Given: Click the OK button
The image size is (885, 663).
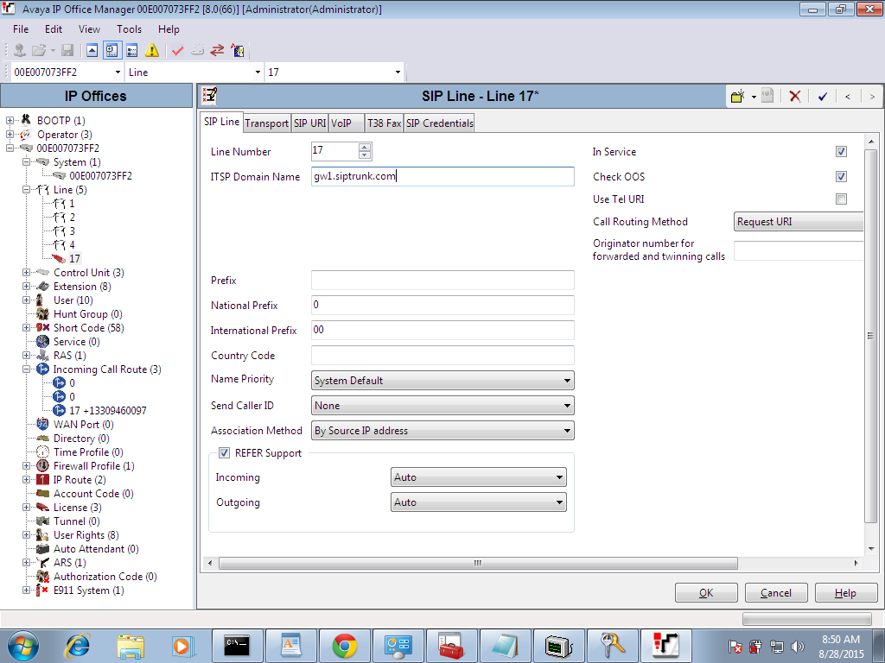Looking at the screenshot, I should (706, 592).
